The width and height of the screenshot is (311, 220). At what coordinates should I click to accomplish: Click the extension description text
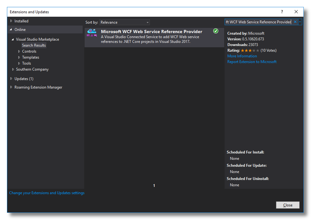tap(150, 39)
